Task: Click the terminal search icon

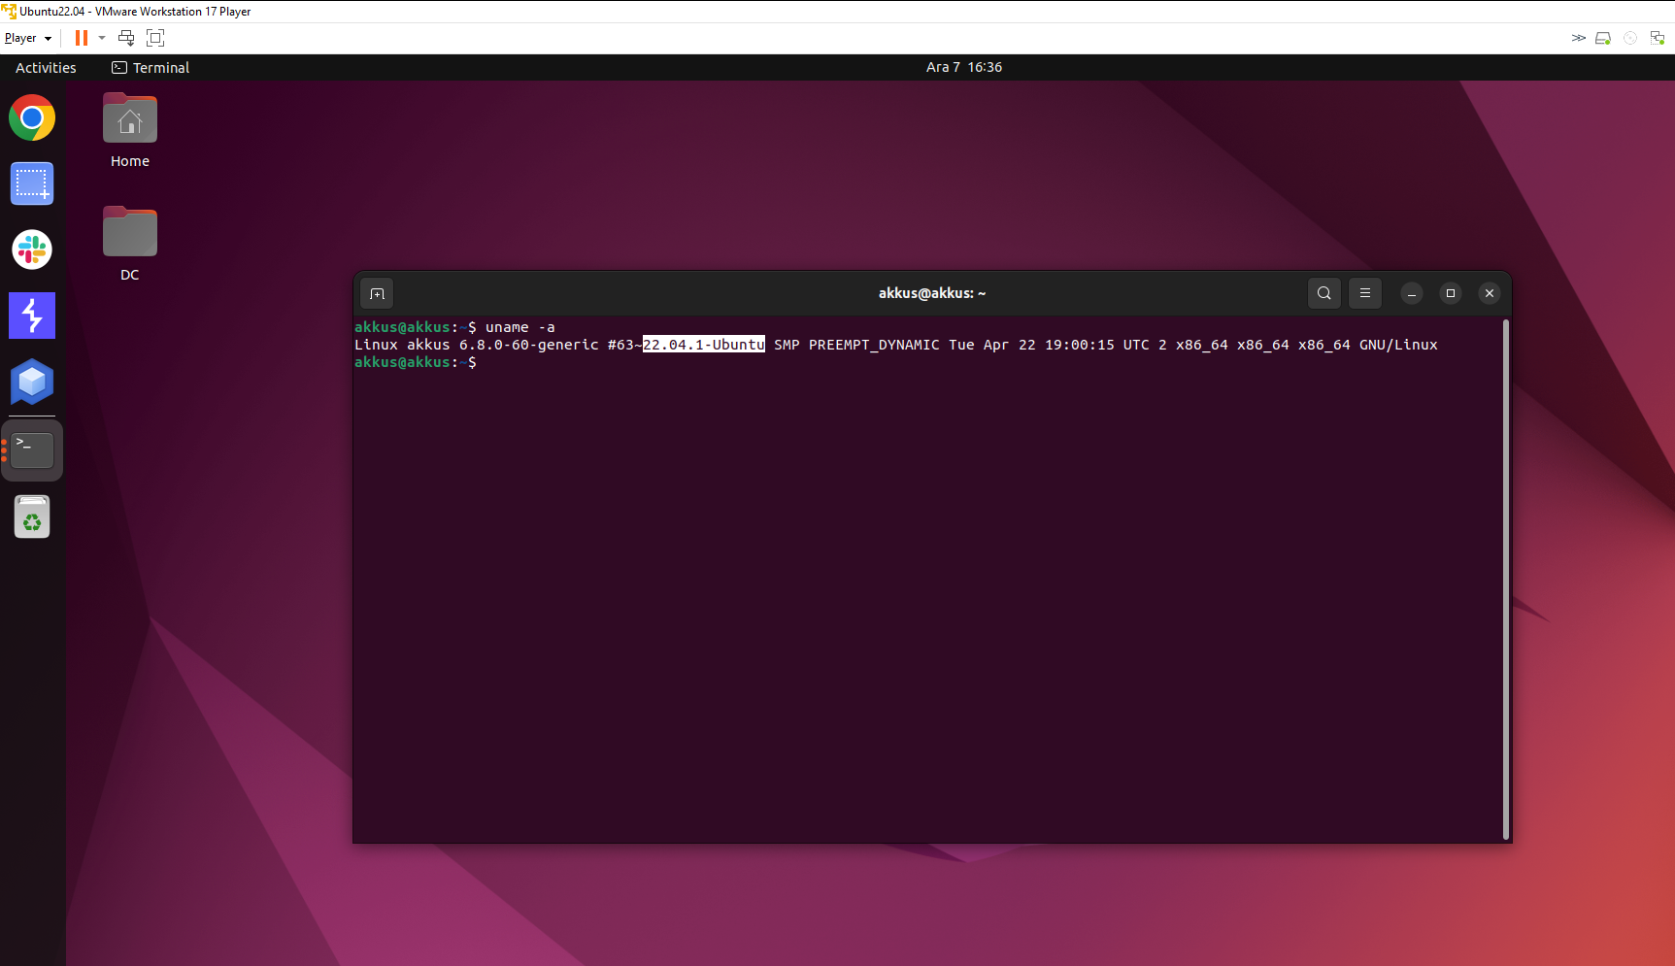Action: click(1323, 293)
